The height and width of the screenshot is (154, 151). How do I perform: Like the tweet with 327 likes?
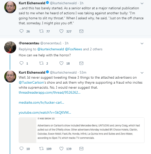point(61,31)
